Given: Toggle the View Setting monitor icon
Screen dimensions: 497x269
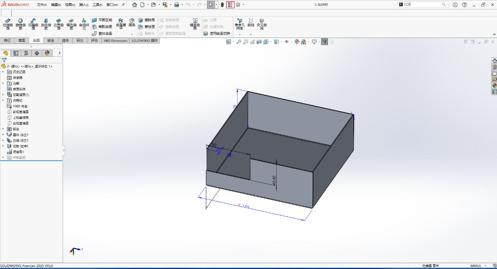Looking at the screenshot, I should pos(314,42).
